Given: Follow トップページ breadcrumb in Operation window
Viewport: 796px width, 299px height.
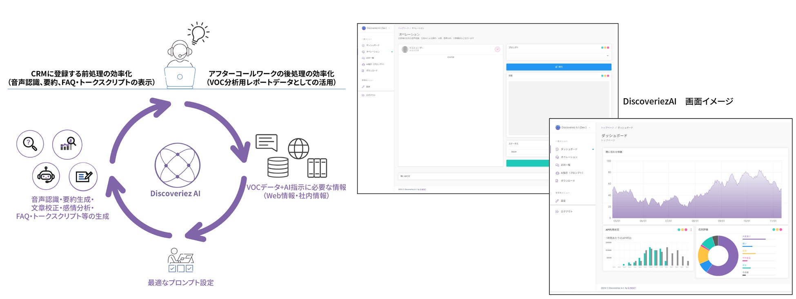Looking at the screenshot, I should (403, 28).
